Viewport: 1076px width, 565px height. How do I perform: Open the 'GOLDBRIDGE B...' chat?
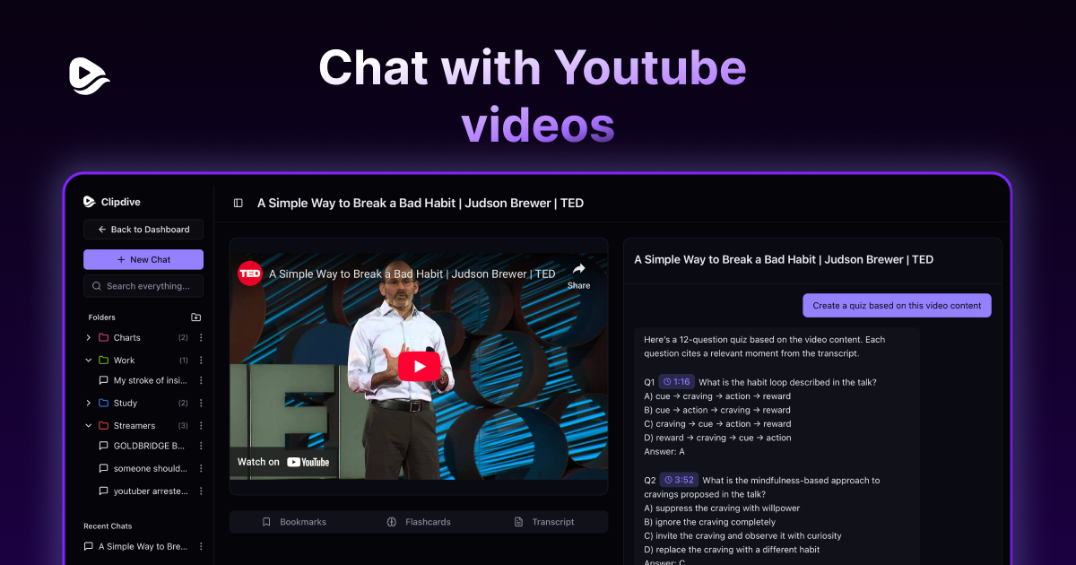point(143,446)
